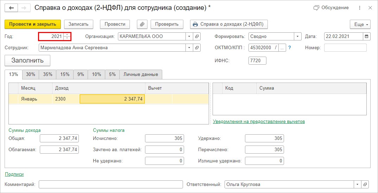Screen dimensions: 378x193
Task: Attach files with the paperclip icon
Action: 142,24
